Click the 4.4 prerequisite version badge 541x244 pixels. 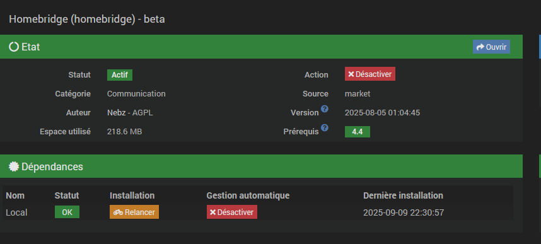pyautogui.click(x=358, y=132)
